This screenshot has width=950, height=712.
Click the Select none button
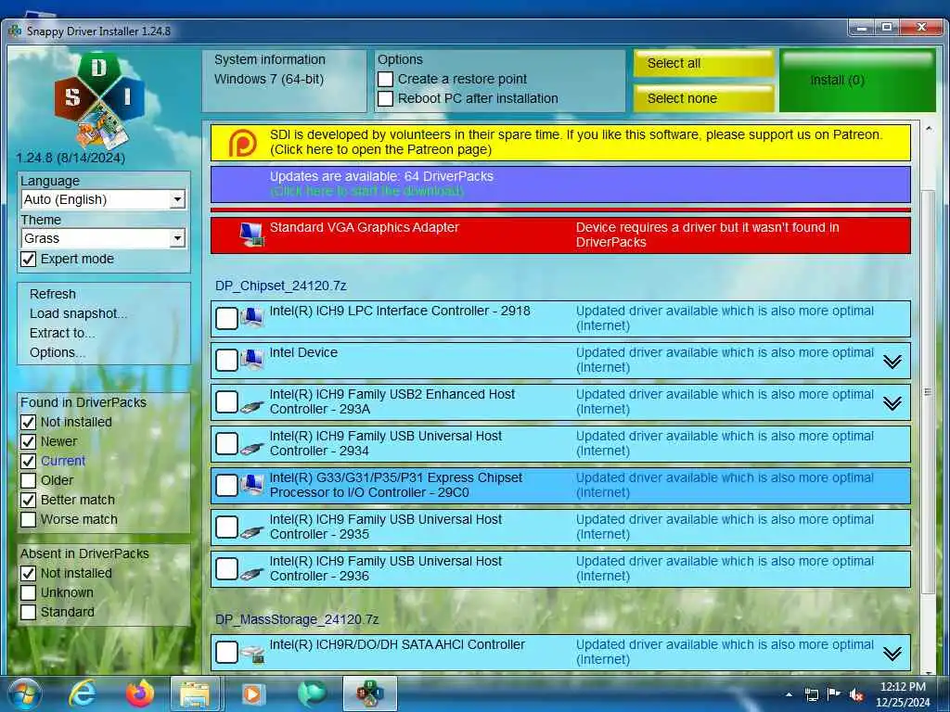pos(703,98)
